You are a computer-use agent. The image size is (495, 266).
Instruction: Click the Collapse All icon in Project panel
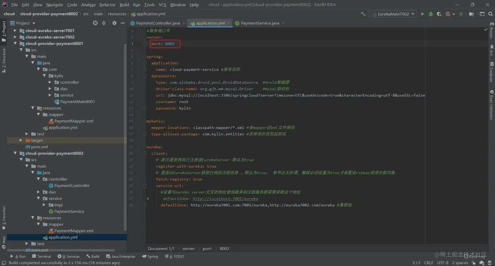coord(104,23)
